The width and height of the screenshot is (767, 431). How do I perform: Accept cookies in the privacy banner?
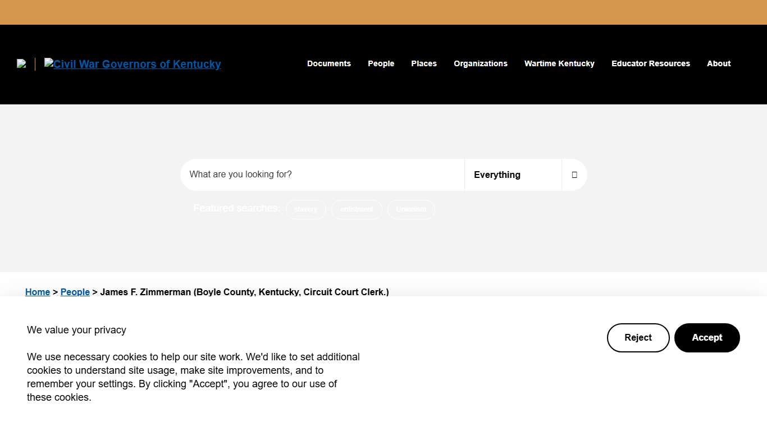point(707,338)
